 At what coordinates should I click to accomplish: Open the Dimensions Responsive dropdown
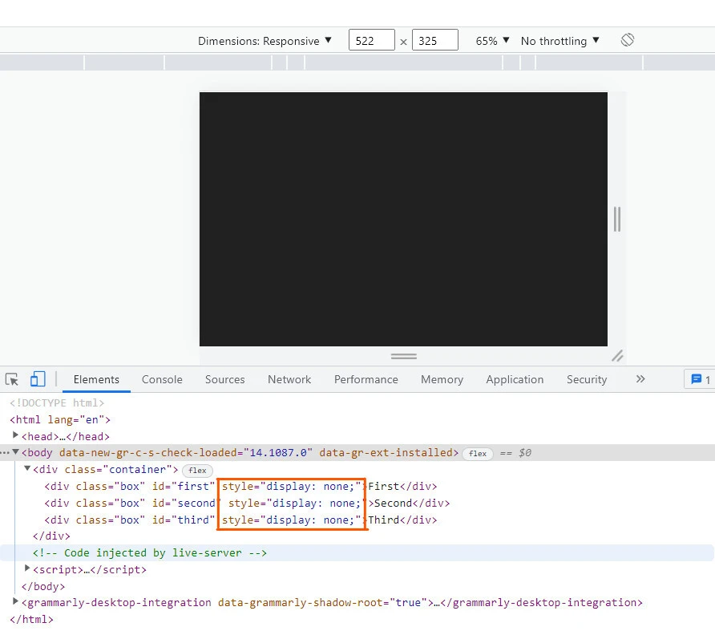click(x=265, y=41)
